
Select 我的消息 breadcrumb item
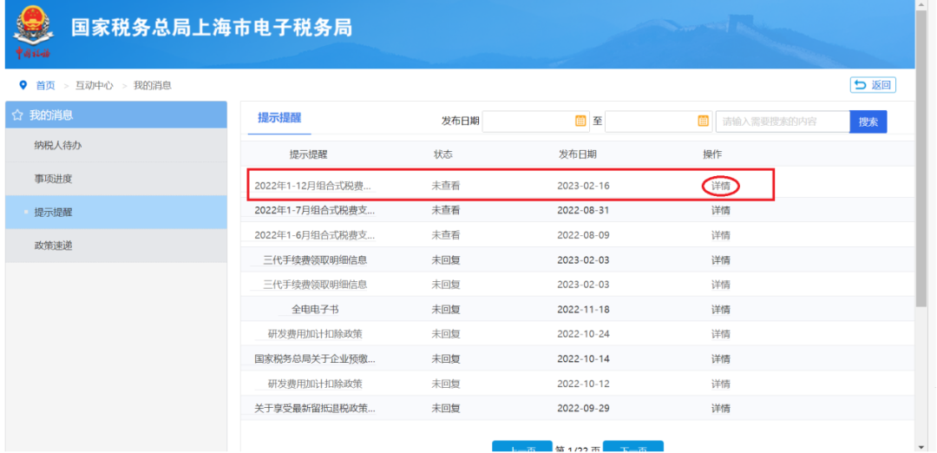pos(153,85)
